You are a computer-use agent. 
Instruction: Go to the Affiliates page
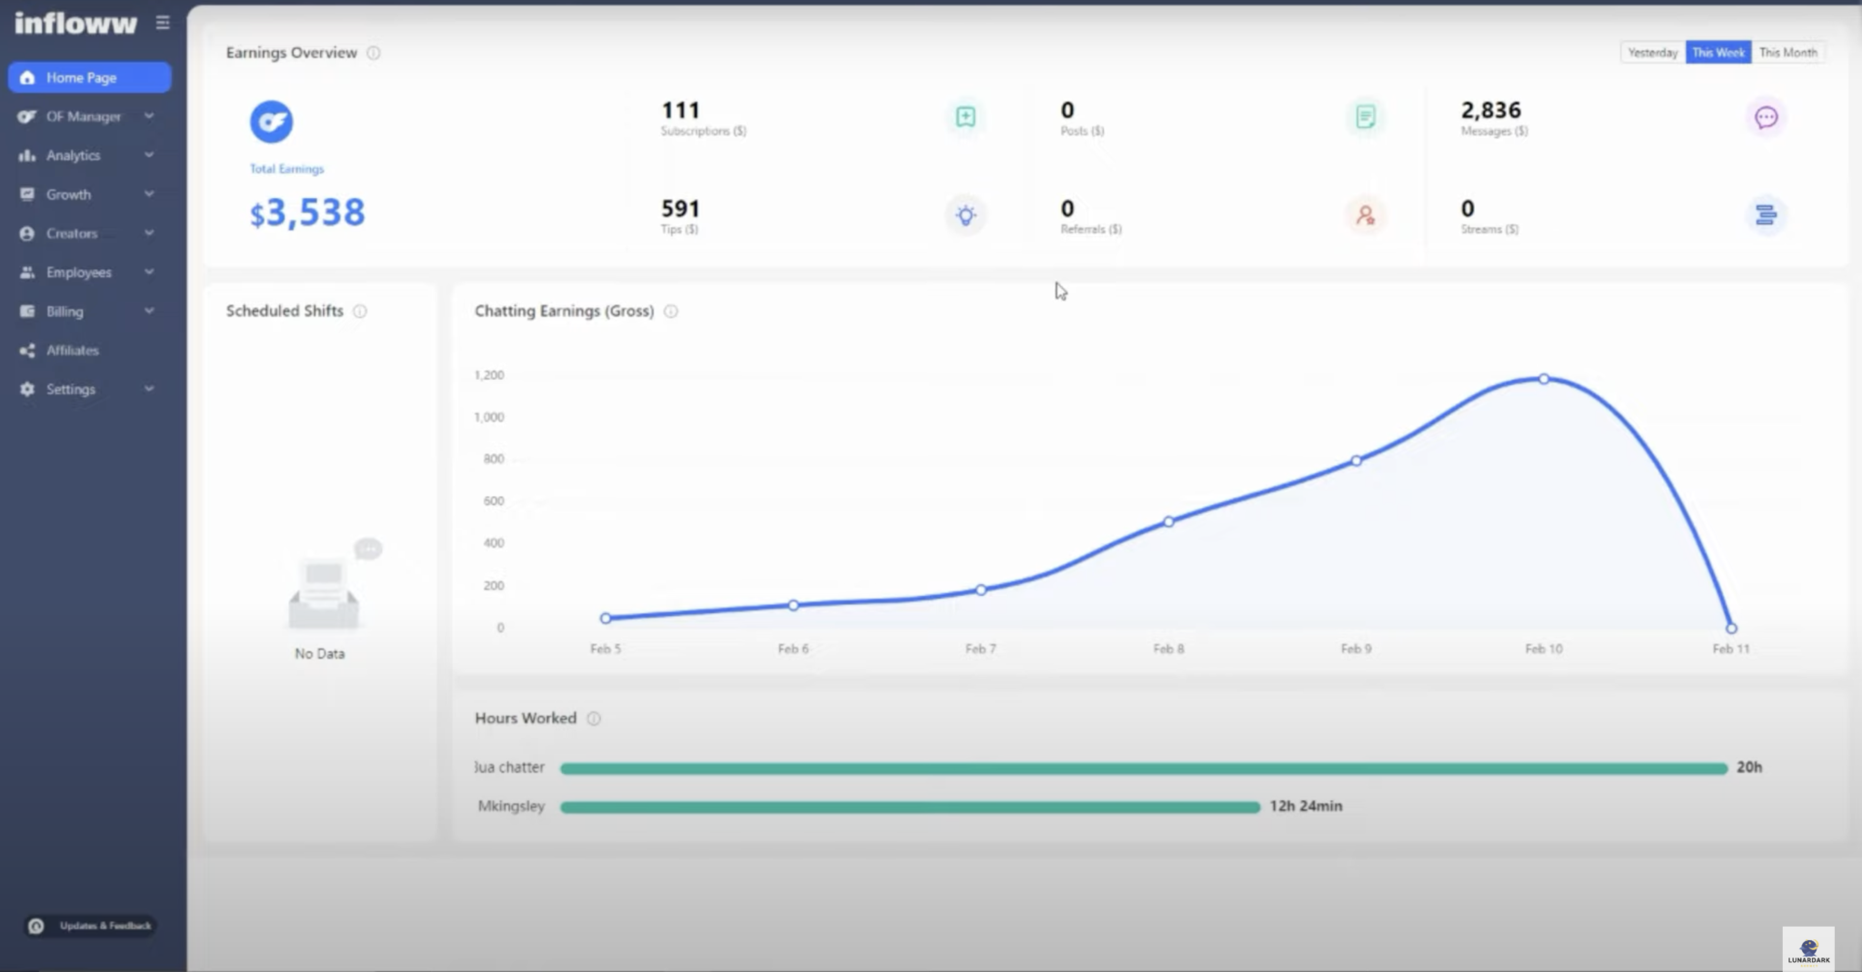coord(73,351)
